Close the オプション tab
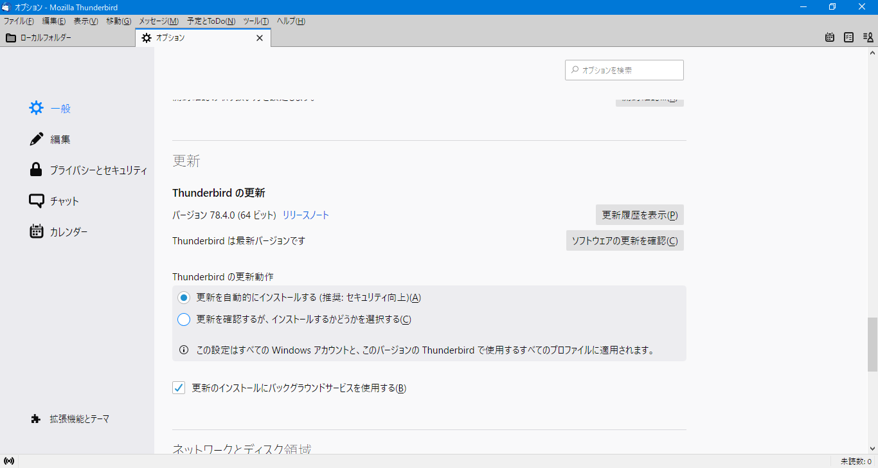The width and height of the screenshot is (878, 468). click(260, 38)
